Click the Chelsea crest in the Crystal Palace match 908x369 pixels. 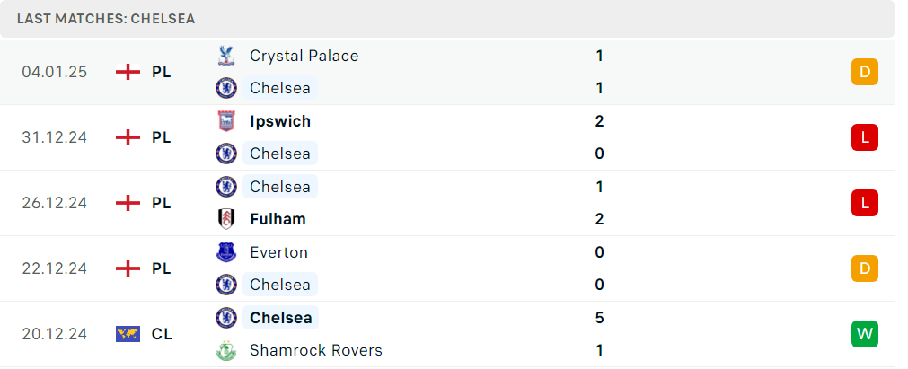[x=225, y=88]
